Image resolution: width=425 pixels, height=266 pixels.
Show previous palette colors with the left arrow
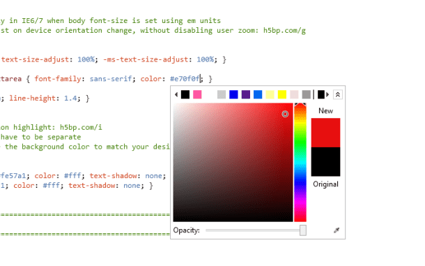[x=176, y=94]
